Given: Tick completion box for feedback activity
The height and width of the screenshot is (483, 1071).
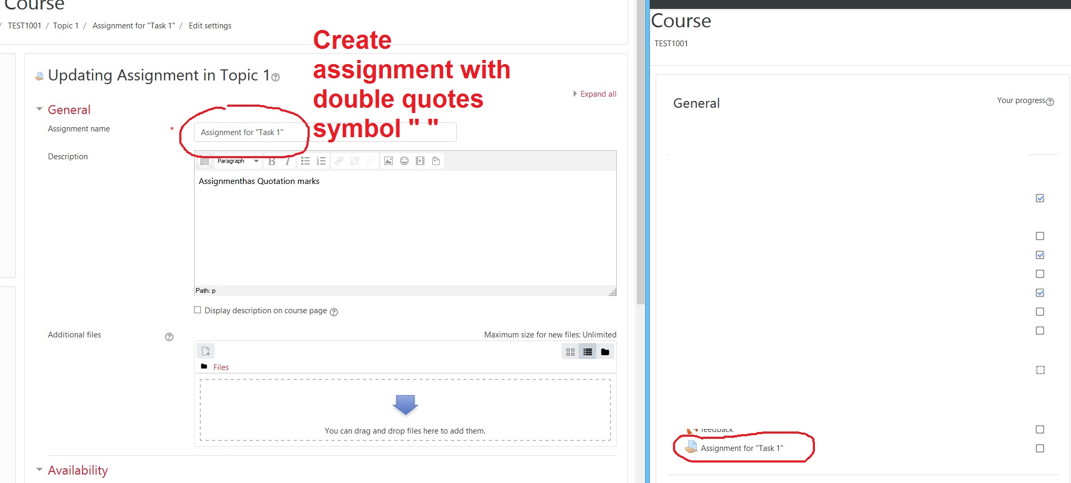Looking at the screenshot, I should (1040, 429).
